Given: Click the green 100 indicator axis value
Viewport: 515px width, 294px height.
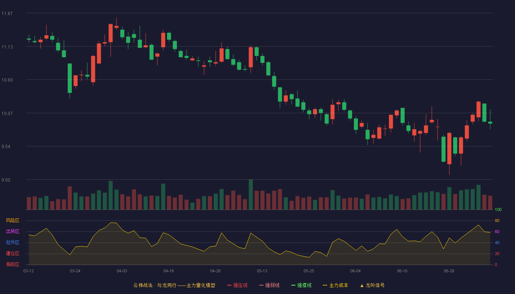Looking at the screenshot, I should pyautogui.click(x=498, y=210).
